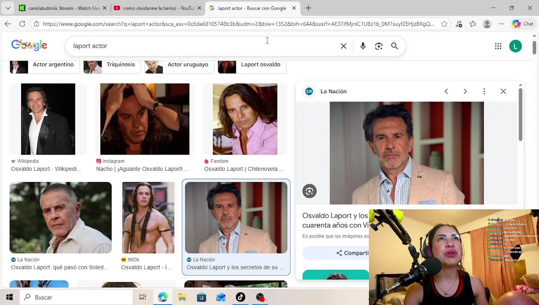
Task: Open browser Settings and more menu
Action: (x=501, y=24)
